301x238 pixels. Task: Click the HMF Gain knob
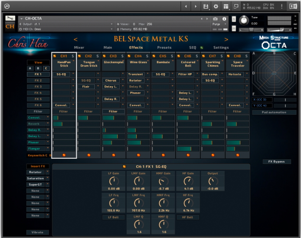click(163, 181)
